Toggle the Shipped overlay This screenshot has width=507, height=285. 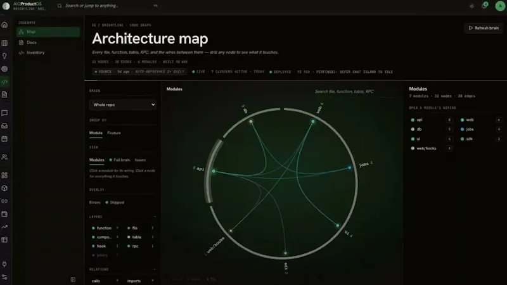115,202
